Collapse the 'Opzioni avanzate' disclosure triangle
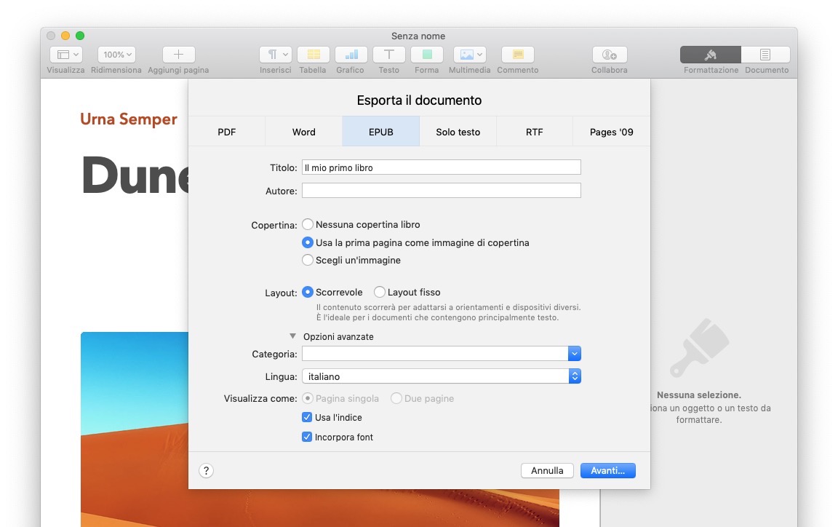838x527 pixels. (293, 337)
